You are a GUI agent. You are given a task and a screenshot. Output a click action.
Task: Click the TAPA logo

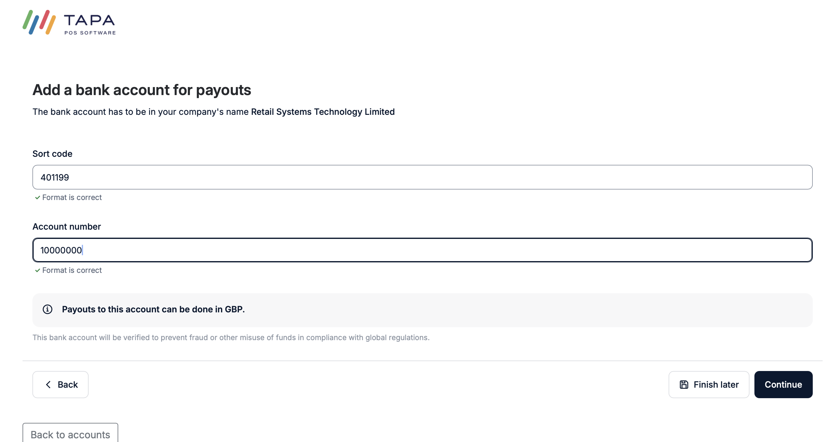[69, 23]
